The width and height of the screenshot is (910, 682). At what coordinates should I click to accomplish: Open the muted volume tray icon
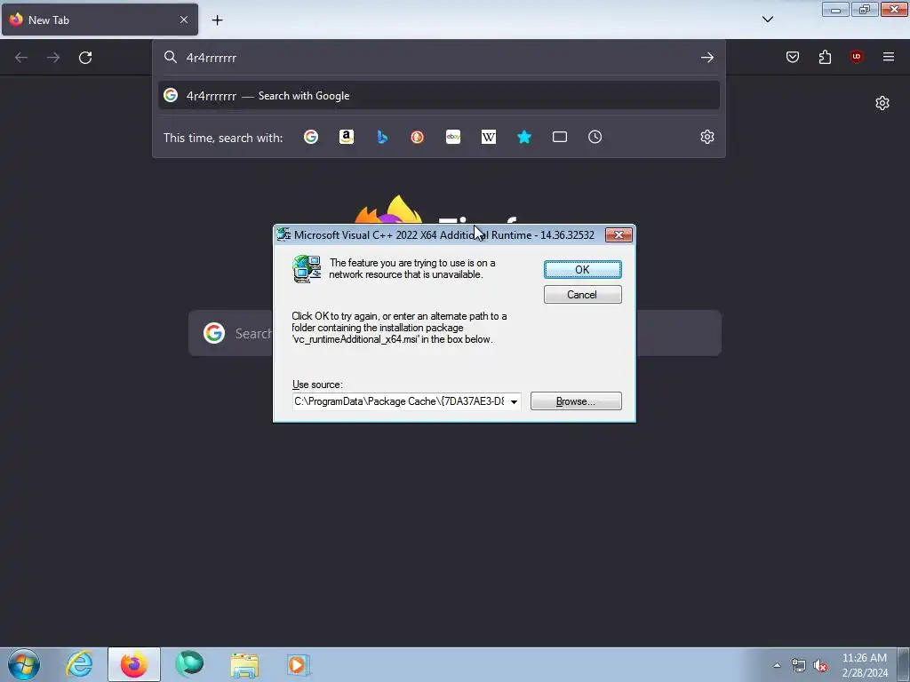click(820, 666)
